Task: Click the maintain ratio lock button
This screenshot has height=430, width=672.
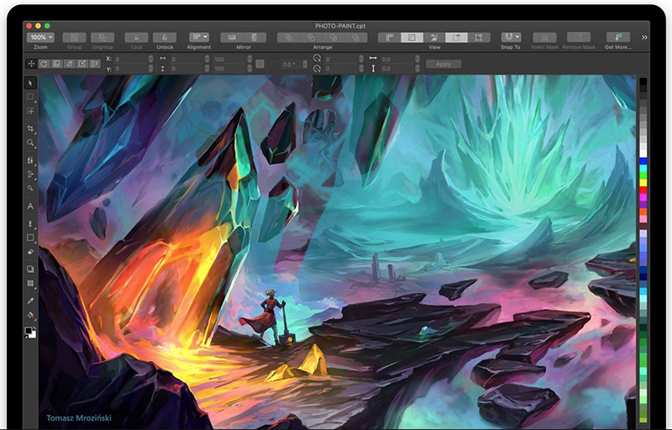Action: [x=260, y=64]
